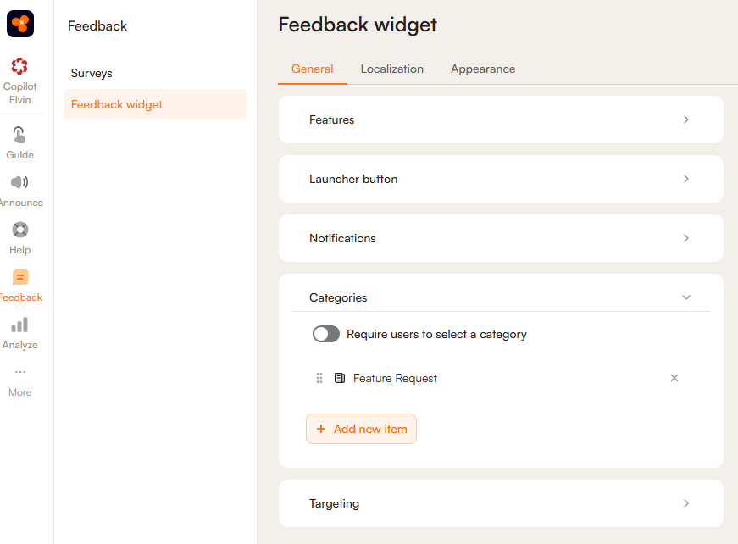Open Copilot Elvin from the sidebar
738x544 pixels.
(x=19, y=66)
